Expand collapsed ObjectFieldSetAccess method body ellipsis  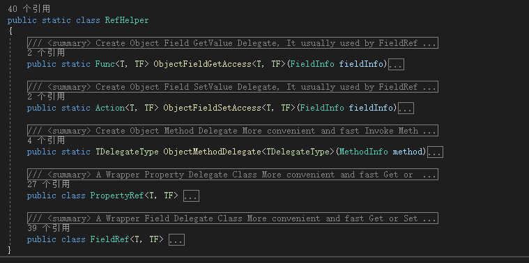tap(406, 108)
